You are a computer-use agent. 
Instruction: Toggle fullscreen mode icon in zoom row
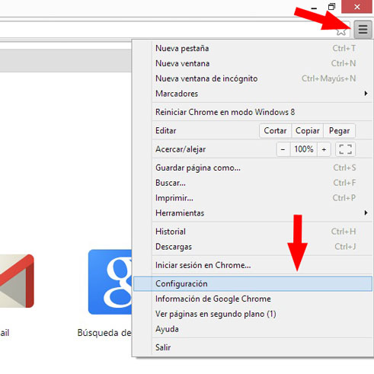[x=345, y=149]
